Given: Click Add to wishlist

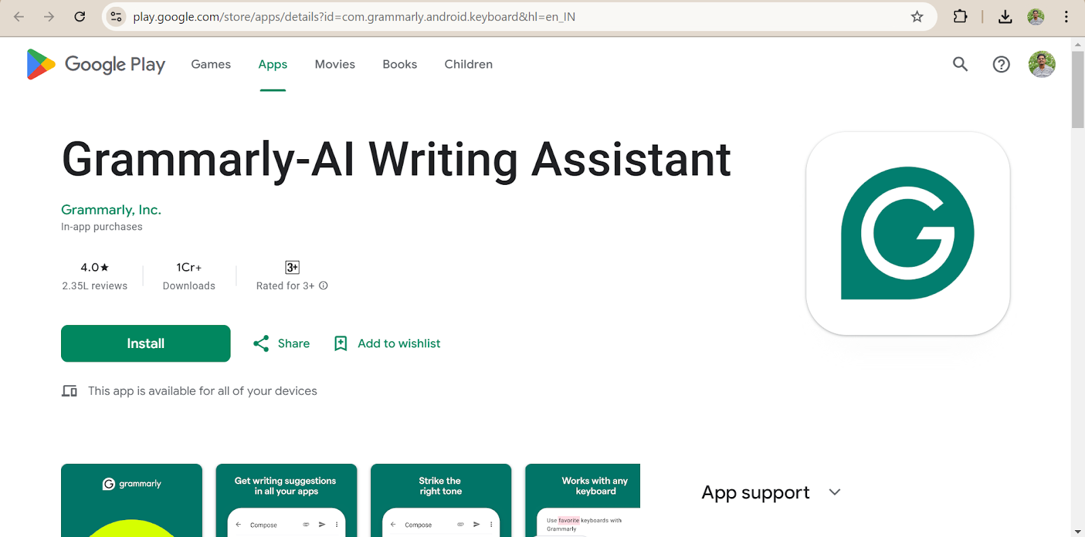Looking at the screenshot, I should pyautogui.click(x=399, y=343).
